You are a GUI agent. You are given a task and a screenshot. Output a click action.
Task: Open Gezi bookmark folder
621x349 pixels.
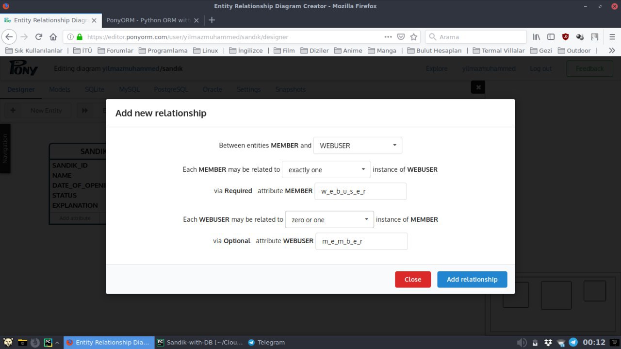(541, 50)
